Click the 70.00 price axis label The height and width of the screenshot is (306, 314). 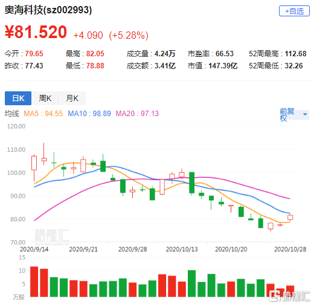[x=18, y=242]
